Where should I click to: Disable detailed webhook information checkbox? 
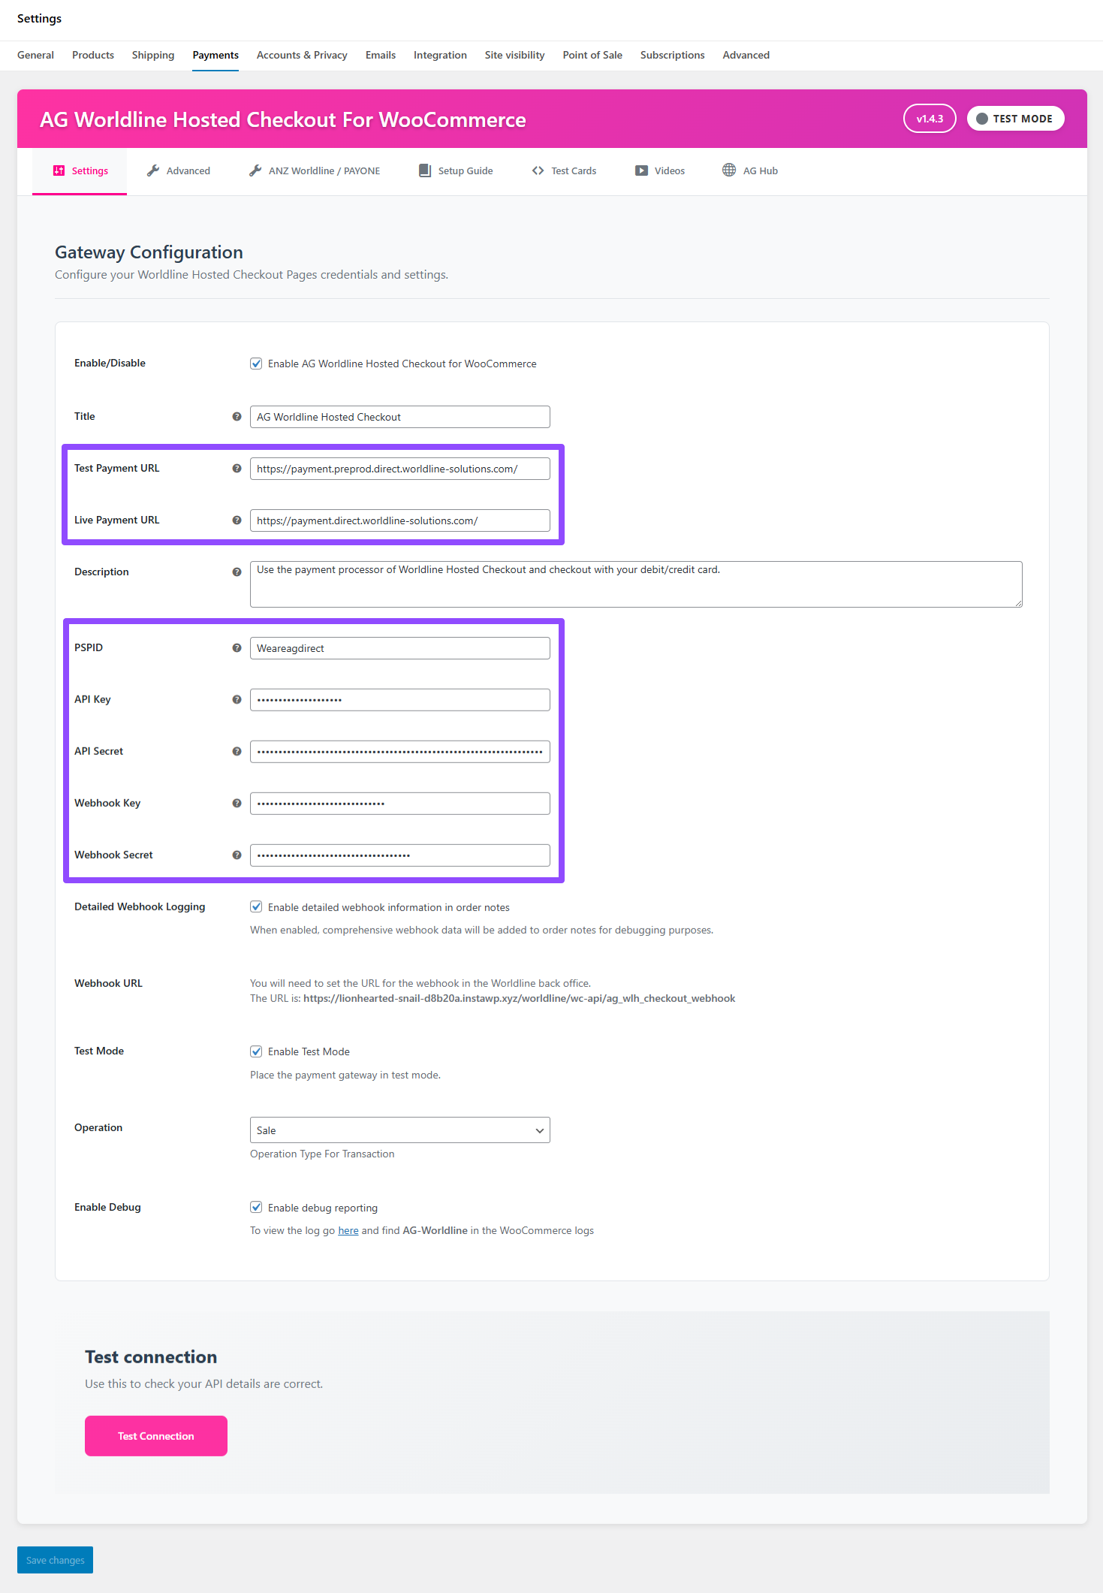[256, 907]
